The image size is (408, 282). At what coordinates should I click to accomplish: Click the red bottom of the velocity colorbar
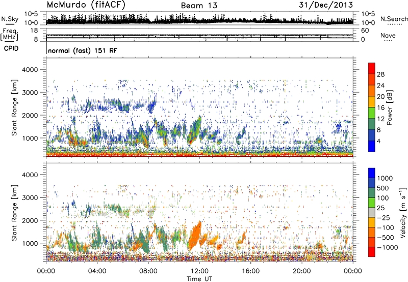tap(372, 252)
